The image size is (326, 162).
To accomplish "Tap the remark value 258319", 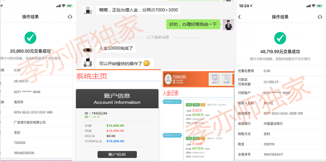I will coord(269,144).
